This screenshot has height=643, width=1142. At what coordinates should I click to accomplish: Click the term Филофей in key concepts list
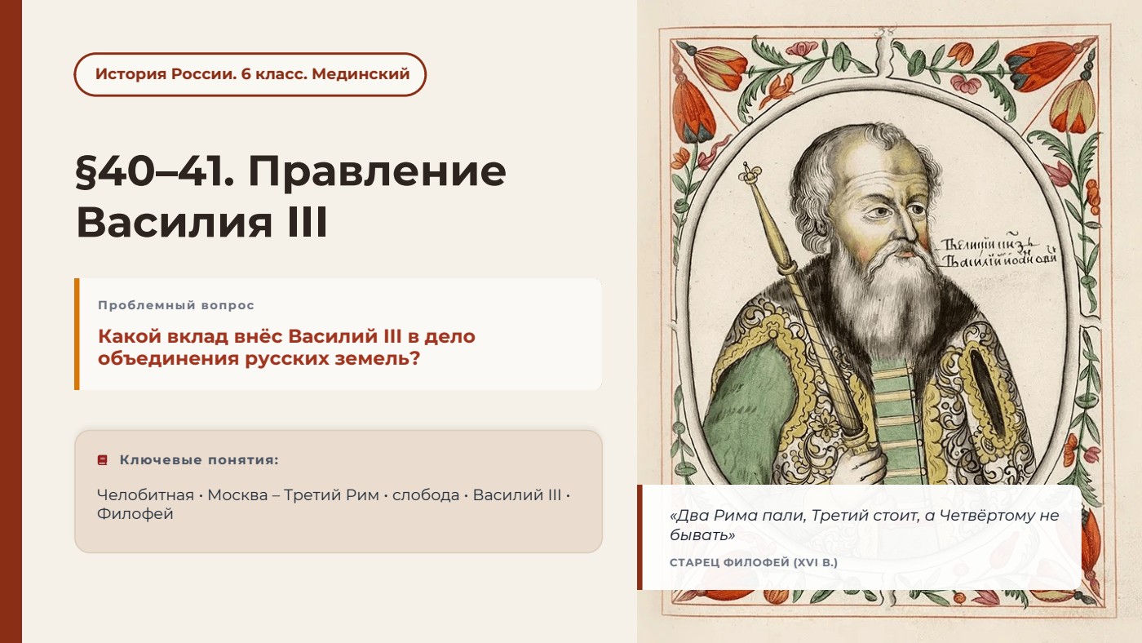[x=135, y=515]
